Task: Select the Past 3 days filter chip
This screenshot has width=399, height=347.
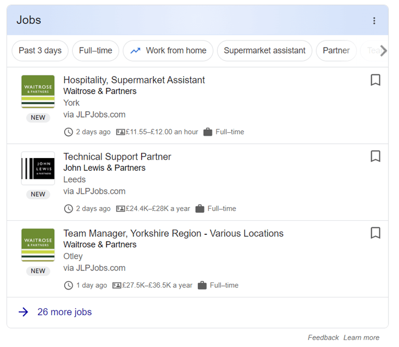Action: tap(40, 51)
